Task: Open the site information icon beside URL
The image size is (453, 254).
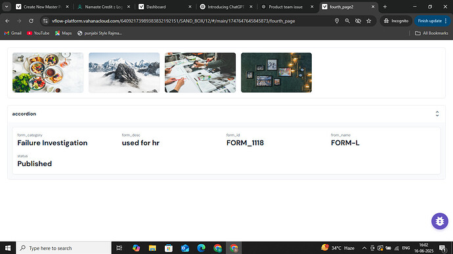Action: (x=45, y=21)
